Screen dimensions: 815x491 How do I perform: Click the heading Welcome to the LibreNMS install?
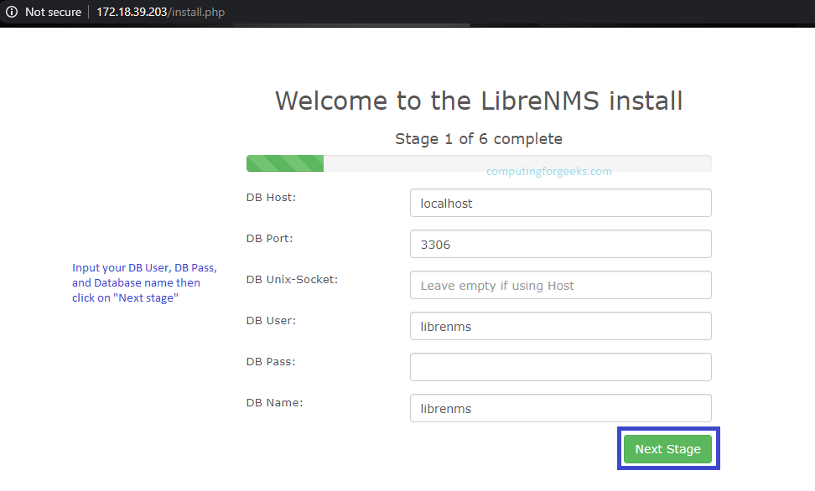click(479, 101)
